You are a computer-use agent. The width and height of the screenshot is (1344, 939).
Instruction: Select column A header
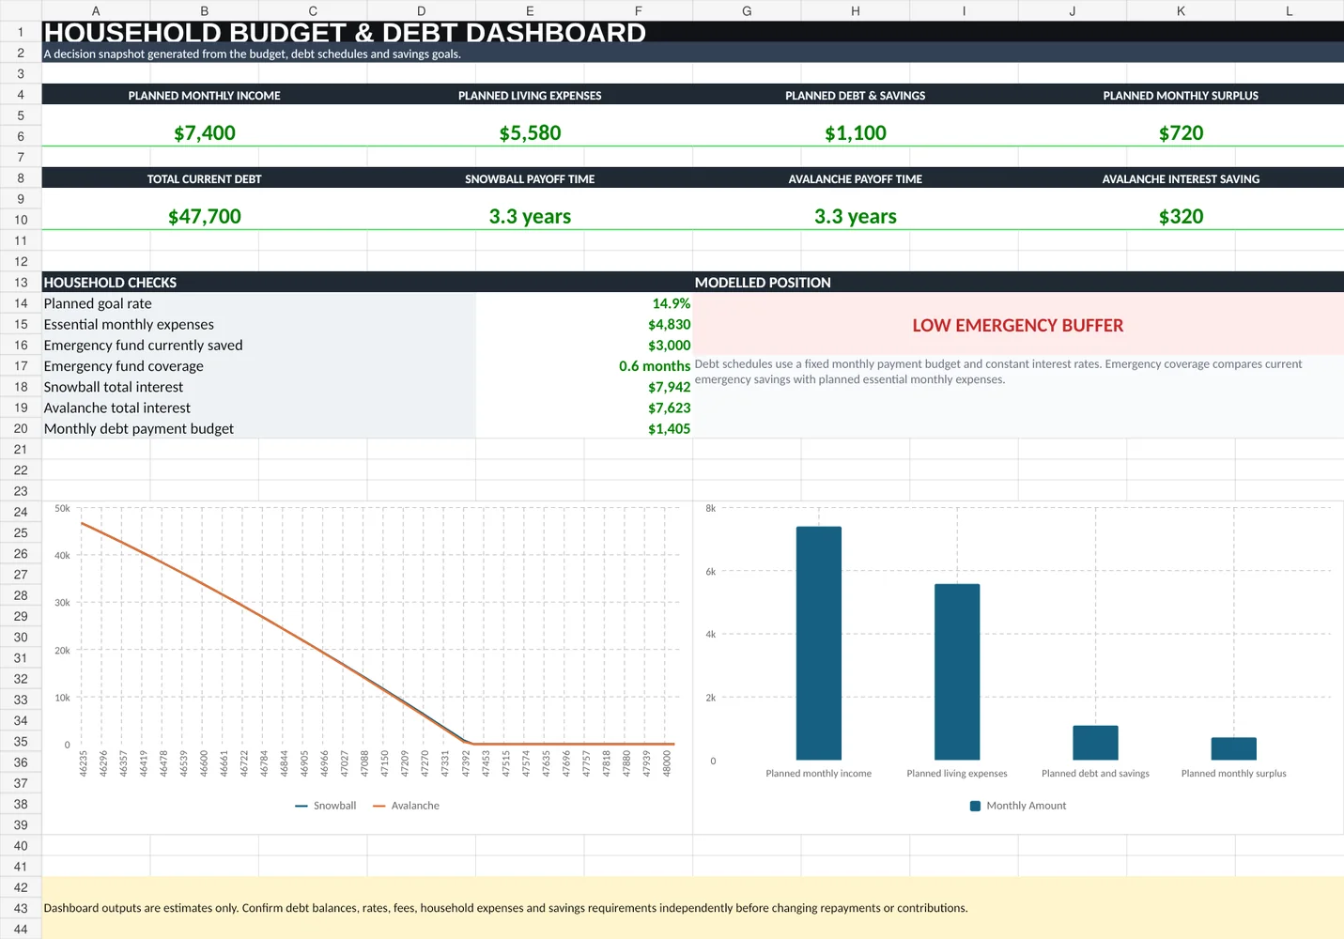96,11
